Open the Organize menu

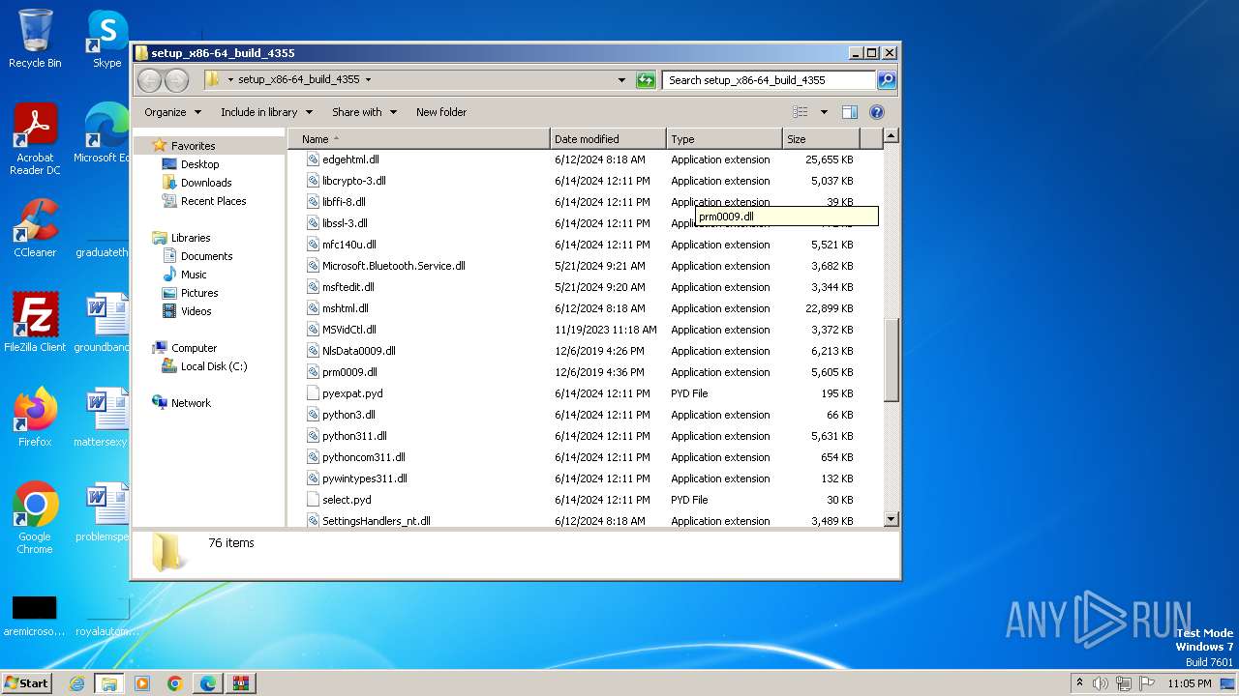point(172,112)
